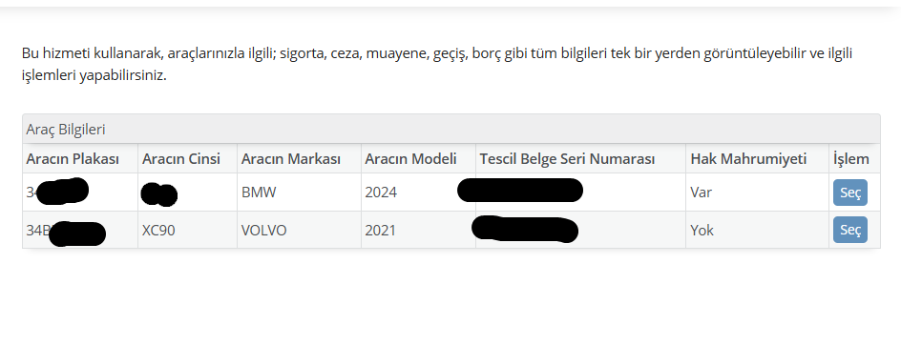901x345 pixels.
Task: Click Seç button for the BMW row
Action: point(849,193)
